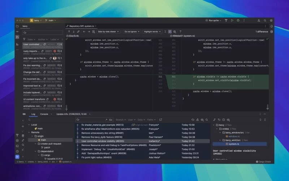Open the Do not ignore dropdown

click(x=132, y=31)
